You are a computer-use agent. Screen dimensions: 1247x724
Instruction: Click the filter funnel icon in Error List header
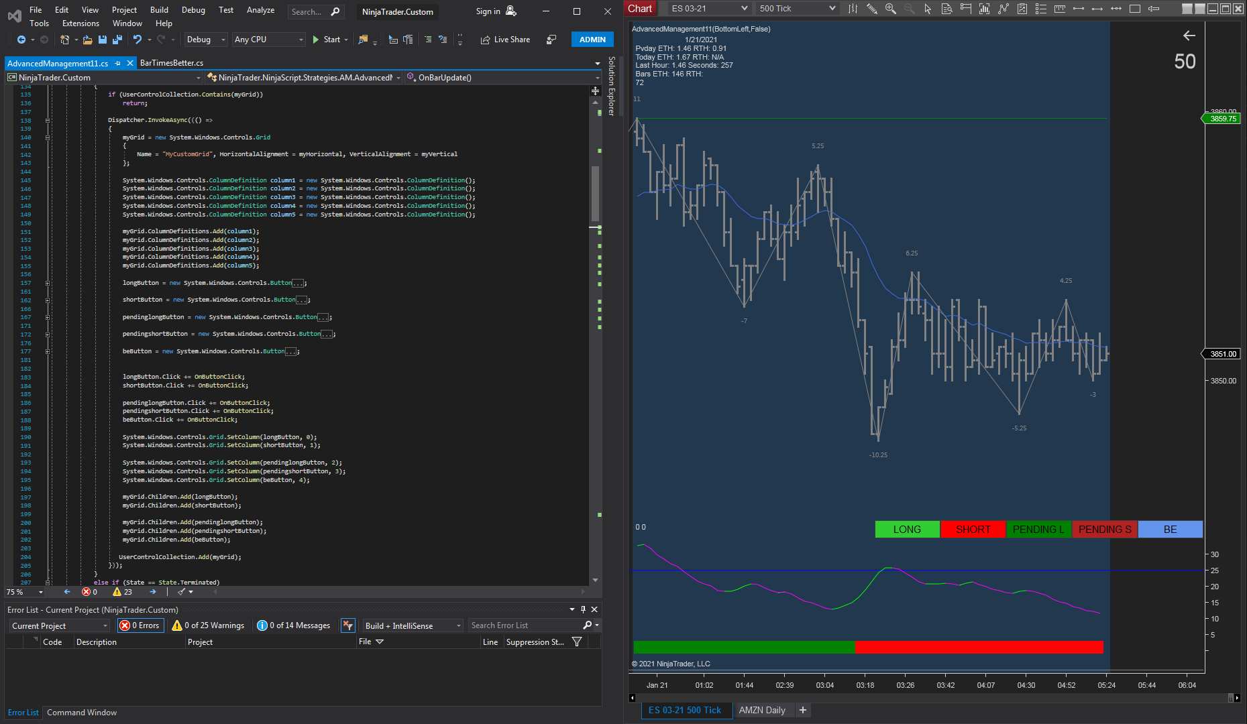[x=576, y=642]
